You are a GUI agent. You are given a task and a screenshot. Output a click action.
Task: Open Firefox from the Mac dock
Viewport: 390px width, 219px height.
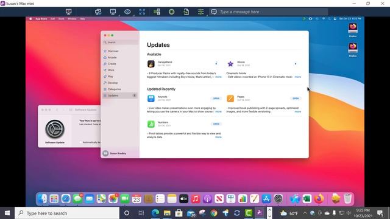point(319,199)
